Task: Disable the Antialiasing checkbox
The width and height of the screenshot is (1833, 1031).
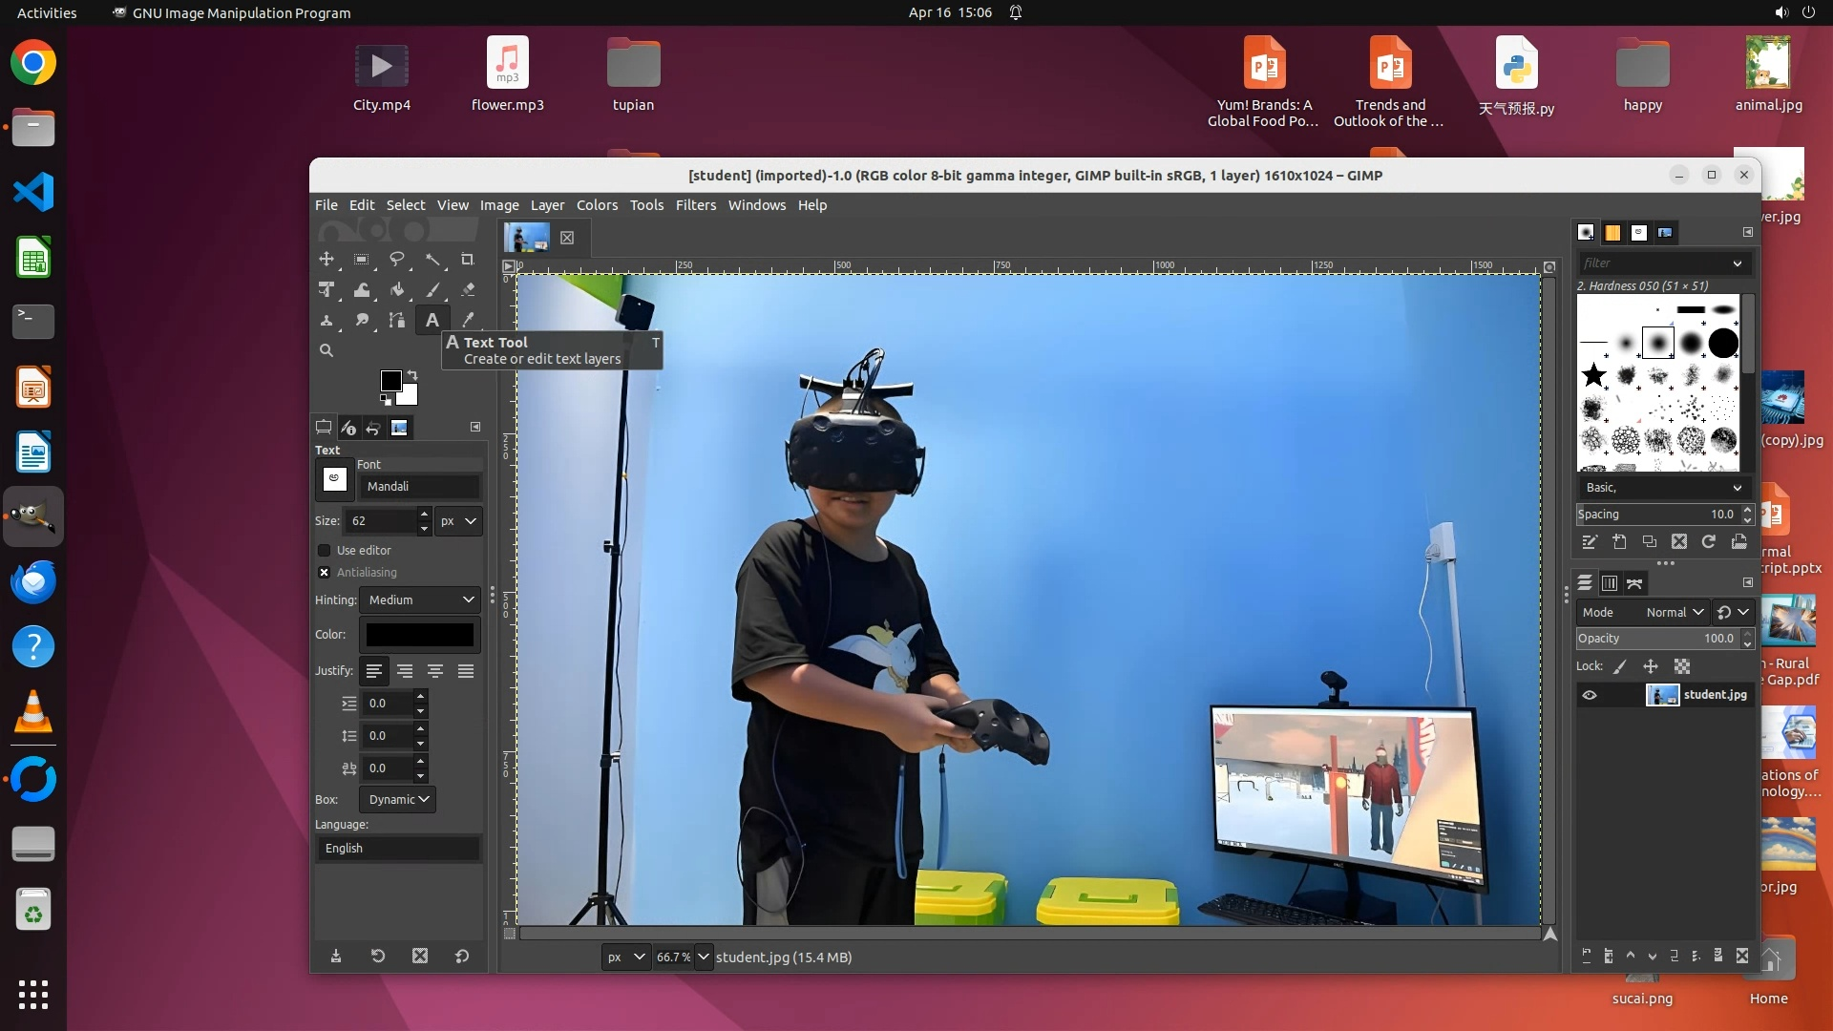Action: [x=325, y=573]
